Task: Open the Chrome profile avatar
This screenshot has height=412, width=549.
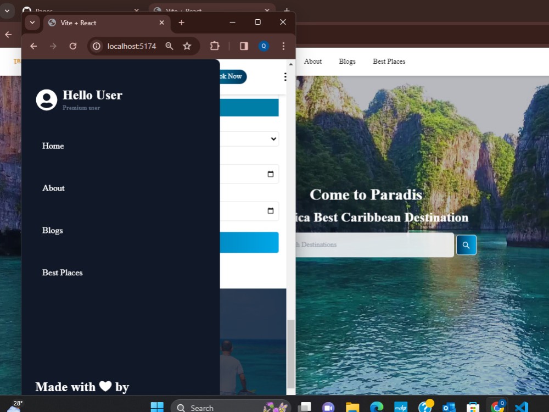Action: click(x=264, y=46)
